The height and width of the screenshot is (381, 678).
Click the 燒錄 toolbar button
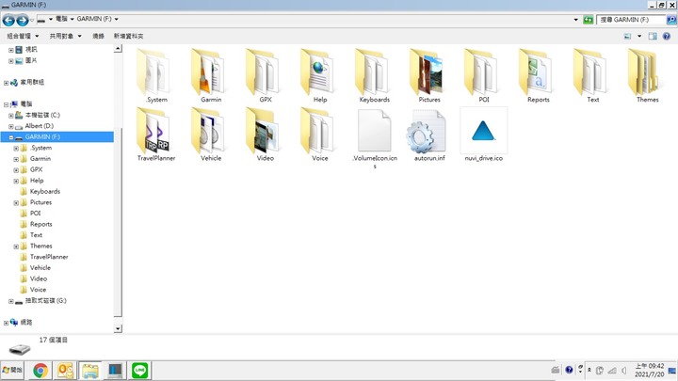(x=98, y=36)
